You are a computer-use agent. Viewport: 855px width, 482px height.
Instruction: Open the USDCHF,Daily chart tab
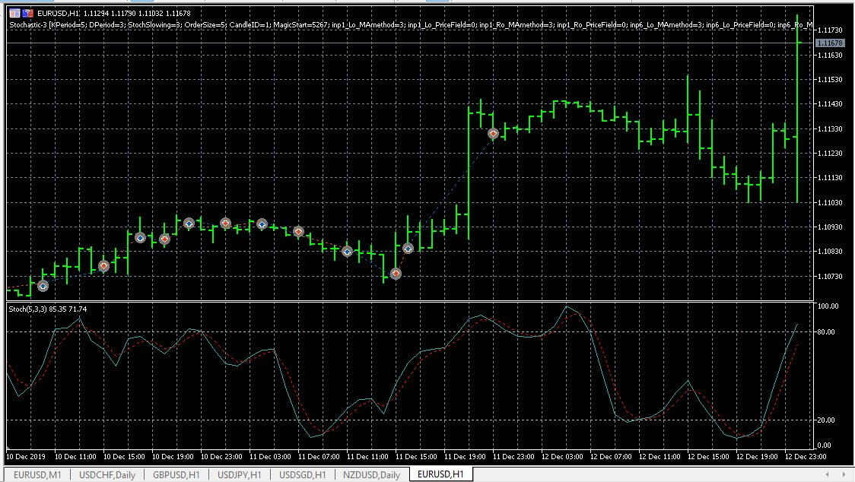[106, 475]
